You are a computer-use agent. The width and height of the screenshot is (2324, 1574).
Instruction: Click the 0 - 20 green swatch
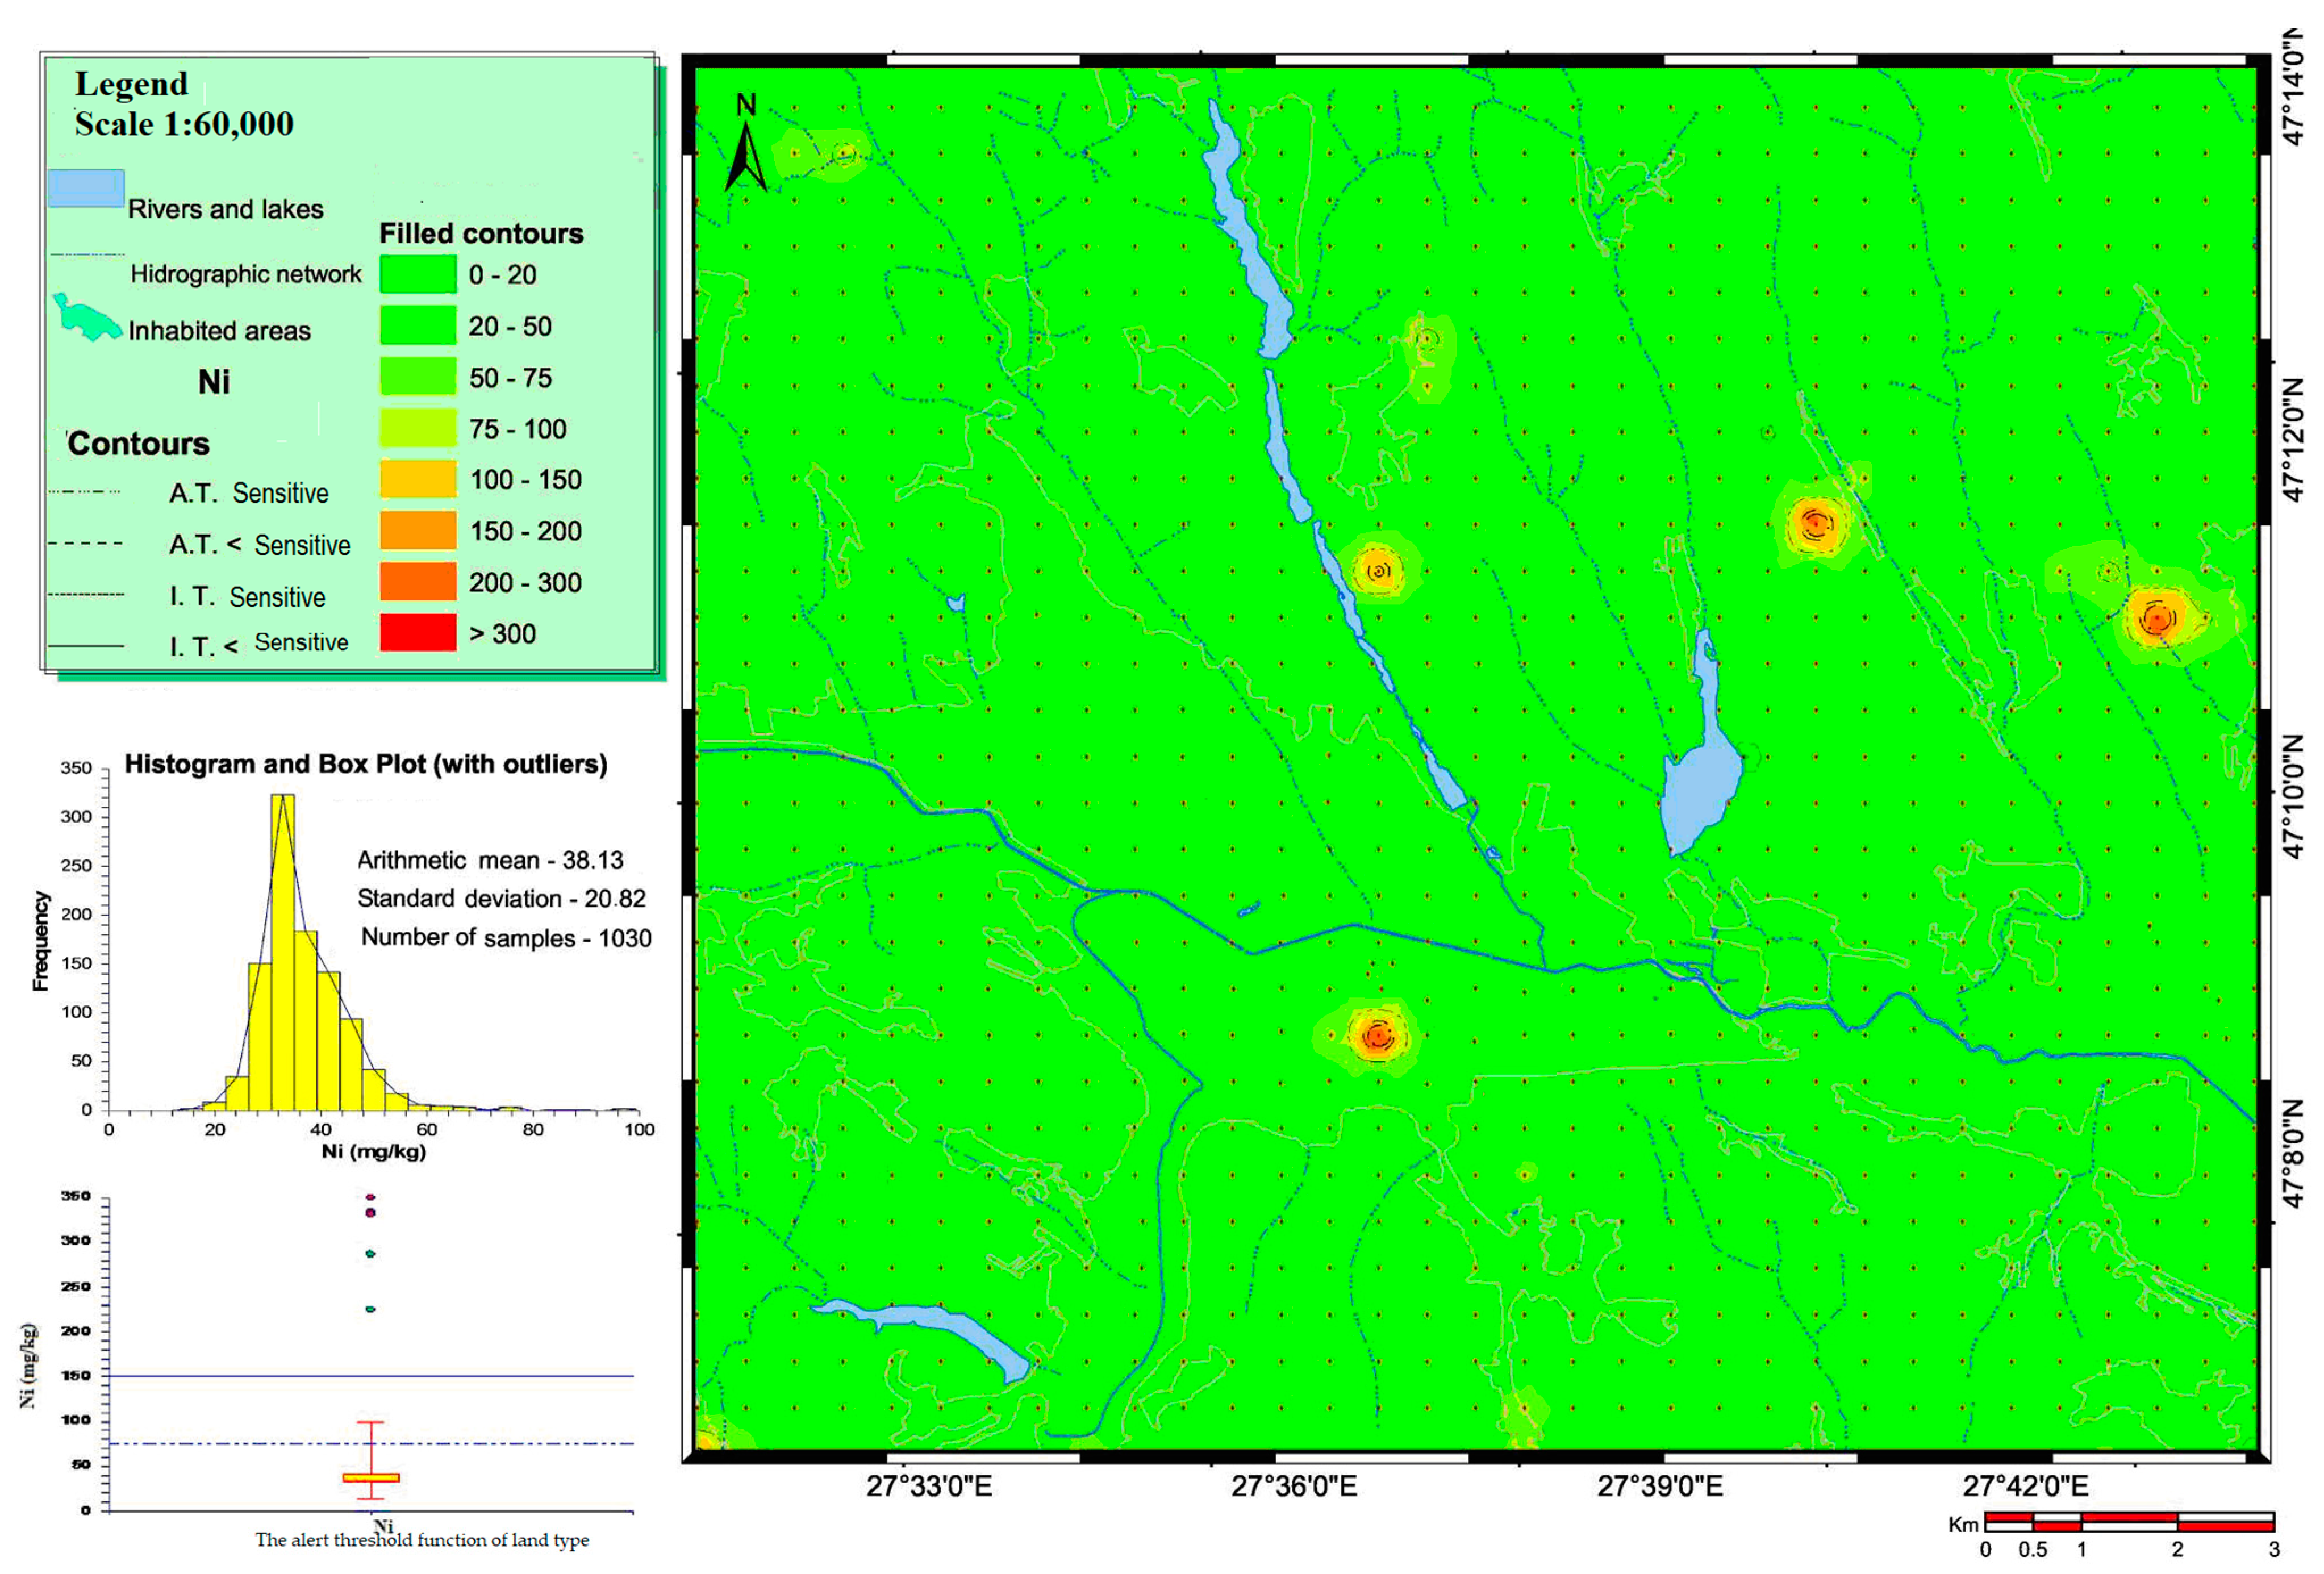[x=418, y=275]
